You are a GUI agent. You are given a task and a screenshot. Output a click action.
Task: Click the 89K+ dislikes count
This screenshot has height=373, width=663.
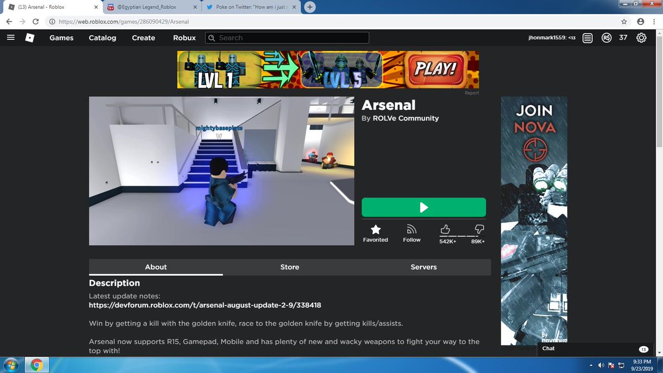pos(478,241)
